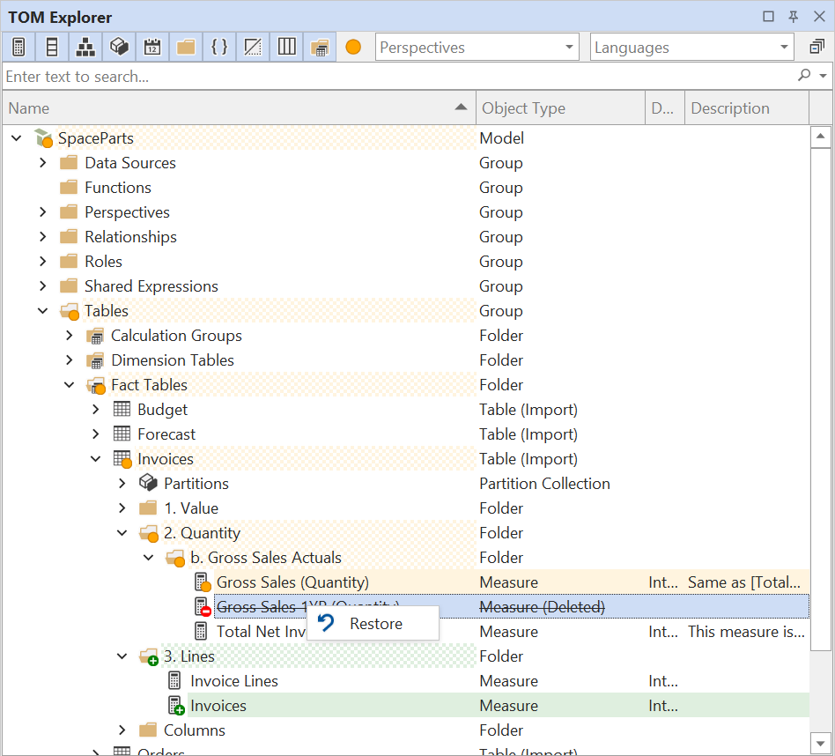
Task: Choose Restore from the context menu
Action: (373, 623)
